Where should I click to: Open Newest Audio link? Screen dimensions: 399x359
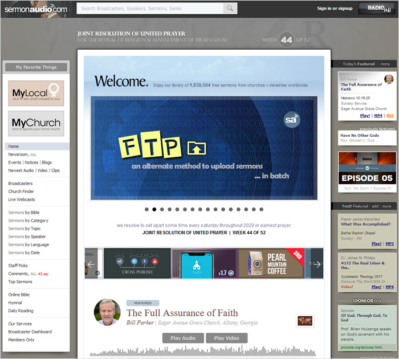tap(21, 170)
